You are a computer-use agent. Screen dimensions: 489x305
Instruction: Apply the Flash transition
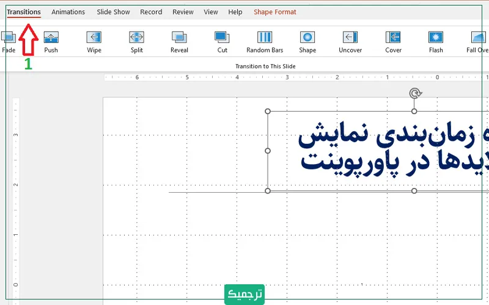coord(436,42)
